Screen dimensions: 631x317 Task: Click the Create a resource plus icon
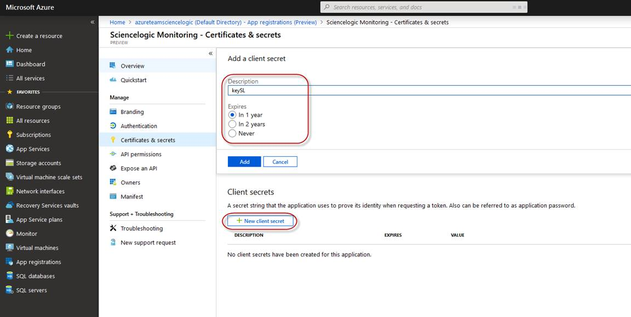pos(9,36)
